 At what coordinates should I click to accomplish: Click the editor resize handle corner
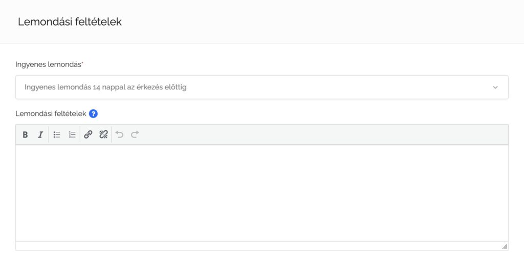click(504, 247)
